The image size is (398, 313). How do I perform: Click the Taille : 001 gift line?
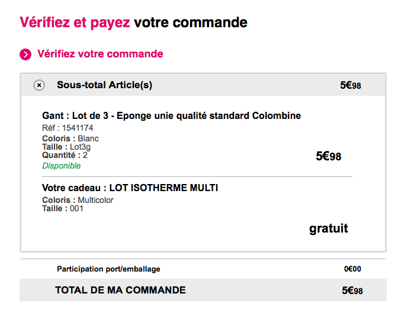click(63, 208)
